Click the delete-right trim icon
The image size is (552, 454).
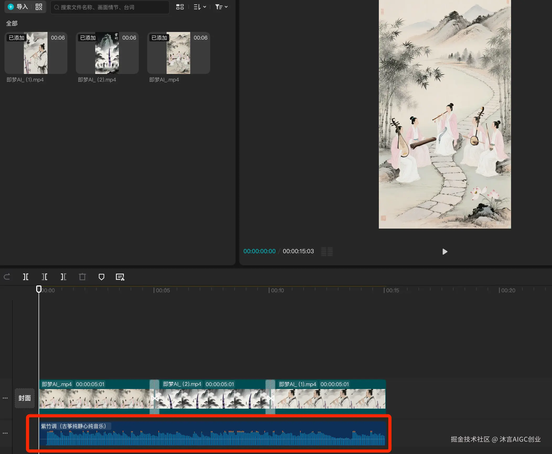(63, 277)
